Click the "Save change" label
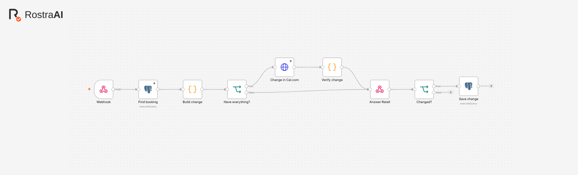The height and width of the screenshot is (175, 578). pyautogui.click(x=469, y=99)
